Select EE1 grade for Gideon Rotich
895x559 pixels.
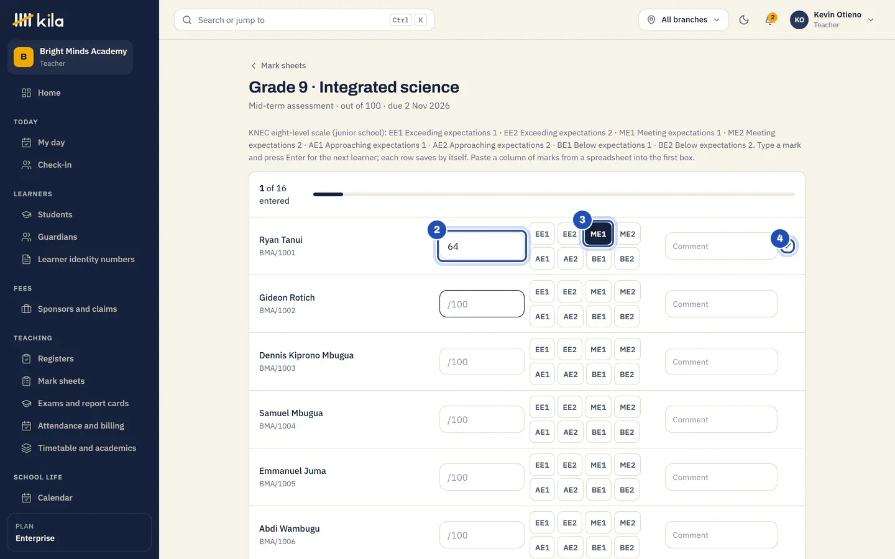tap(542, 292)
